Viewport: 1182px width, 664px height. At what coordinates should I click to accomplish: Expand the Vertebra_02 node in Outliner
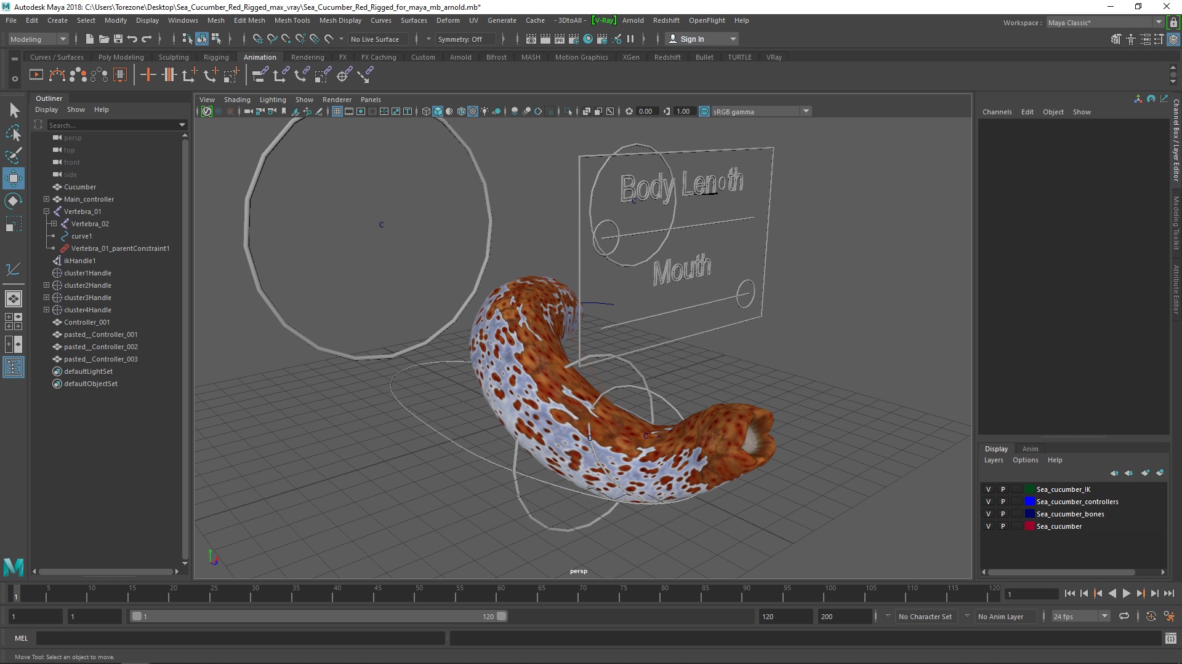coord(54,224)
